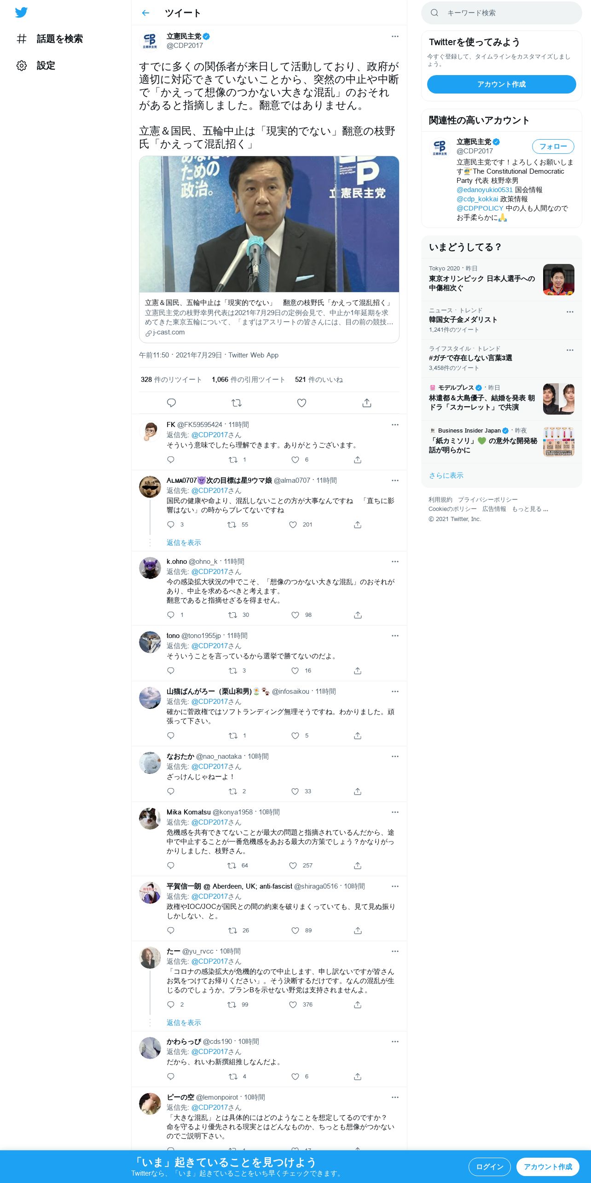Screen dimensions: 591x1183
Task: Click the アカウント作成 button in signup panel
Action: 501,84
